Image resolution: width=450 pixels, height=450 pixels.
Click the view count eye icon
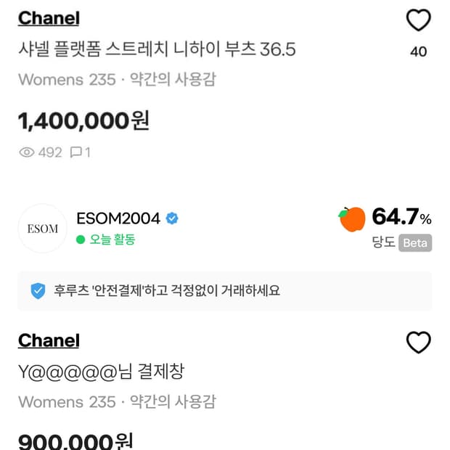27,152
